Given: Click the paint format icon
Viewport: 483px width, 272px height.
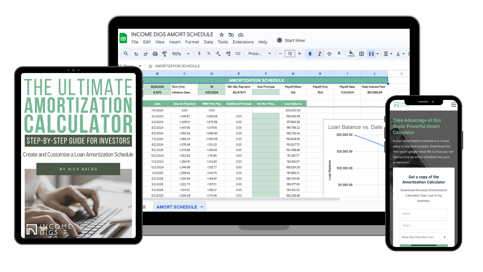Looking at the screenshot, I should tap(165, 54).
